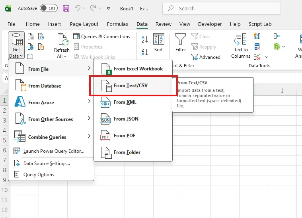Screen dimensions: 302x218
Task: Click the Advanced filter button
Action: click(206, 57)
